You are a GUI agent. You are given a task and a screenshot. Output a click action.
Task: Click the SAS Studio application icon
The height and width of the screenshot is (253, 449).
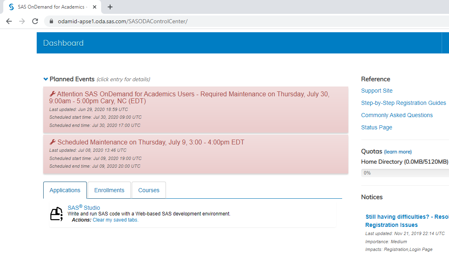[x=56, y=214]
